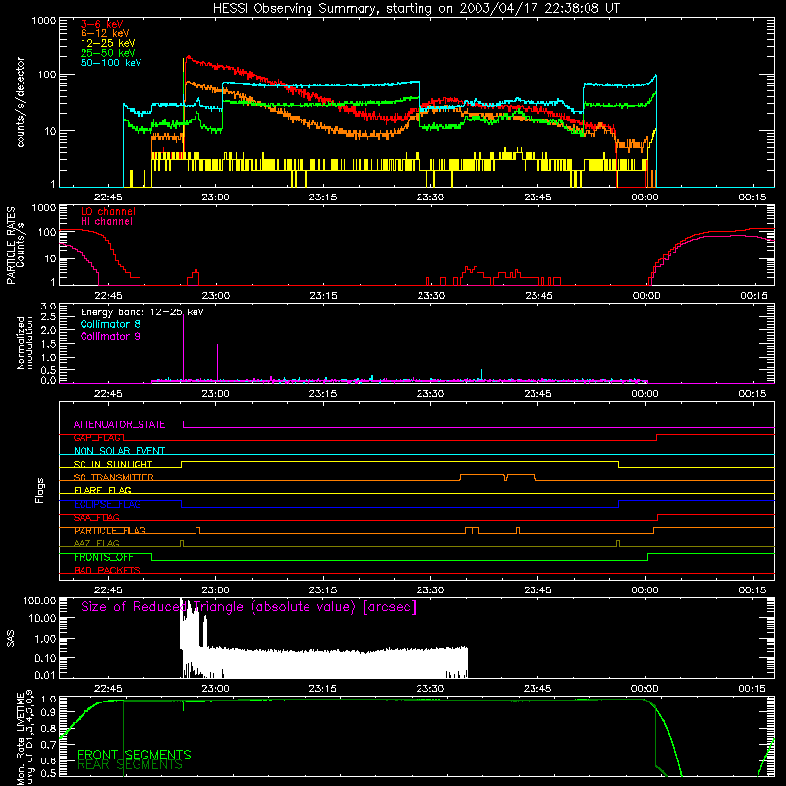Click the '0.01' tick in SAS panel

pyautogui.click(x=45, y=675)
